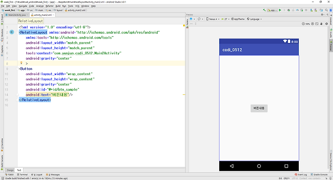
Task: Open the Event Log
Action: [x=301, y=175]
